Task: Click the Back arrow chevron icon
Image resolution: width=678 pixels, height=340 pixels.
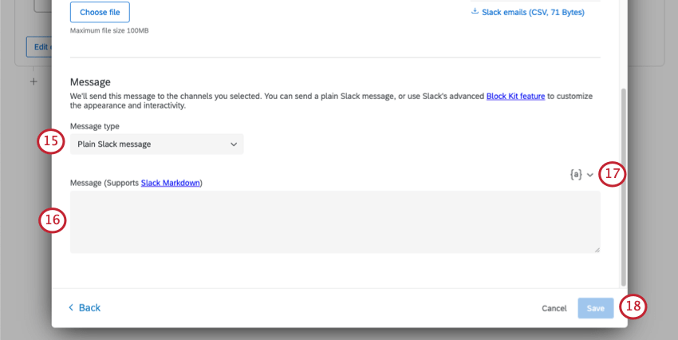Action: point(71,307)
